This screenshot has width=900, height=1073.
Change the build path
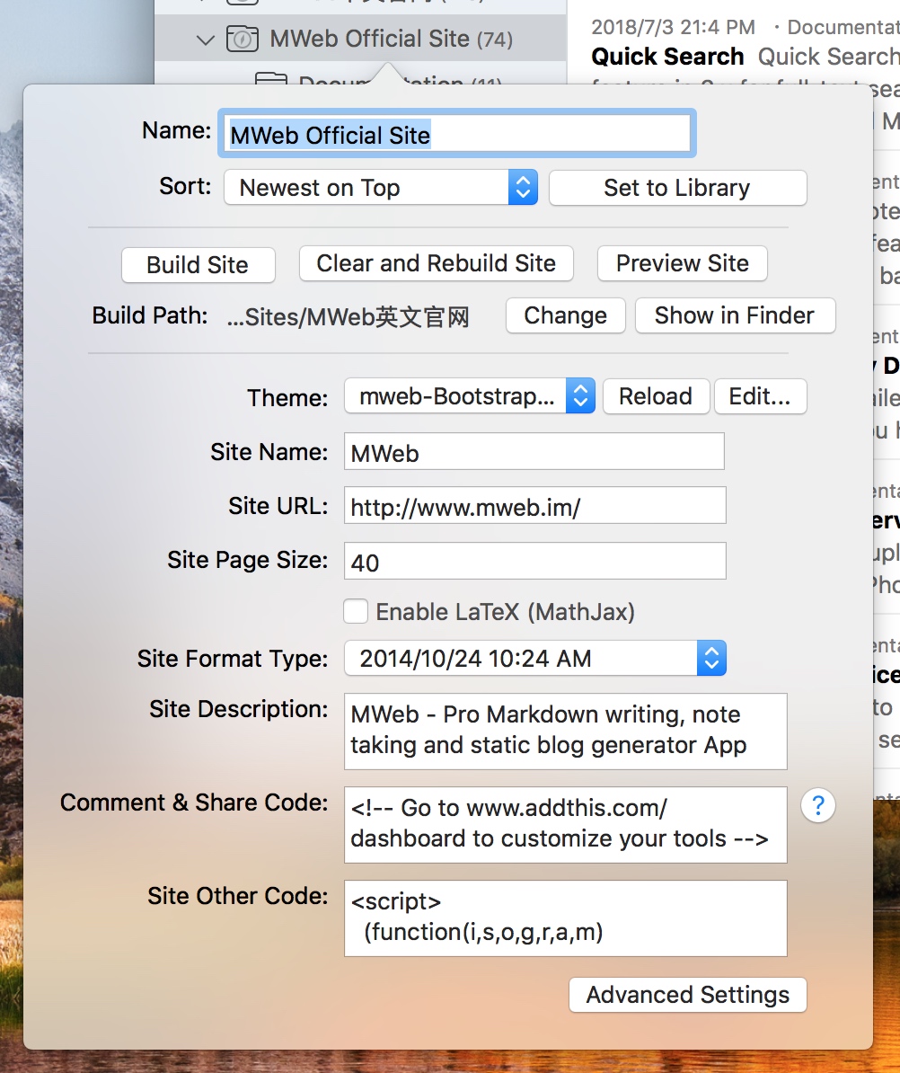point(565,316)
